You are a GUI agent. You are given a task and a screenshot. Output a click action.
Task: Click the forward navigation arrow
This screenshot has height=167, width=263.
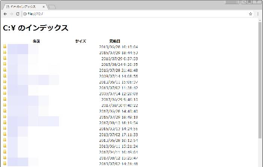coord(11,14)
